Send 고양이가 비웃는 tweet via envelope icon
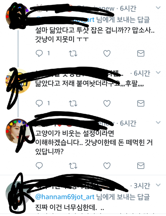The height and width of the screenshot is (216, 166). 141,166
